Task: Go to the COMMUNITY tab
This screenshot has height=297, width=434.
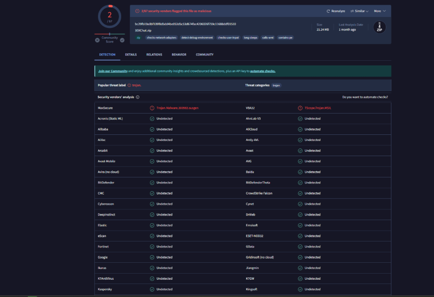Action: tap(204, 55)
